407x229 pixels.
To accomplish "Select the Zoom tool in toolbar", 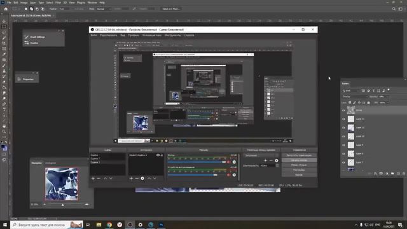I will coord(4,132).
